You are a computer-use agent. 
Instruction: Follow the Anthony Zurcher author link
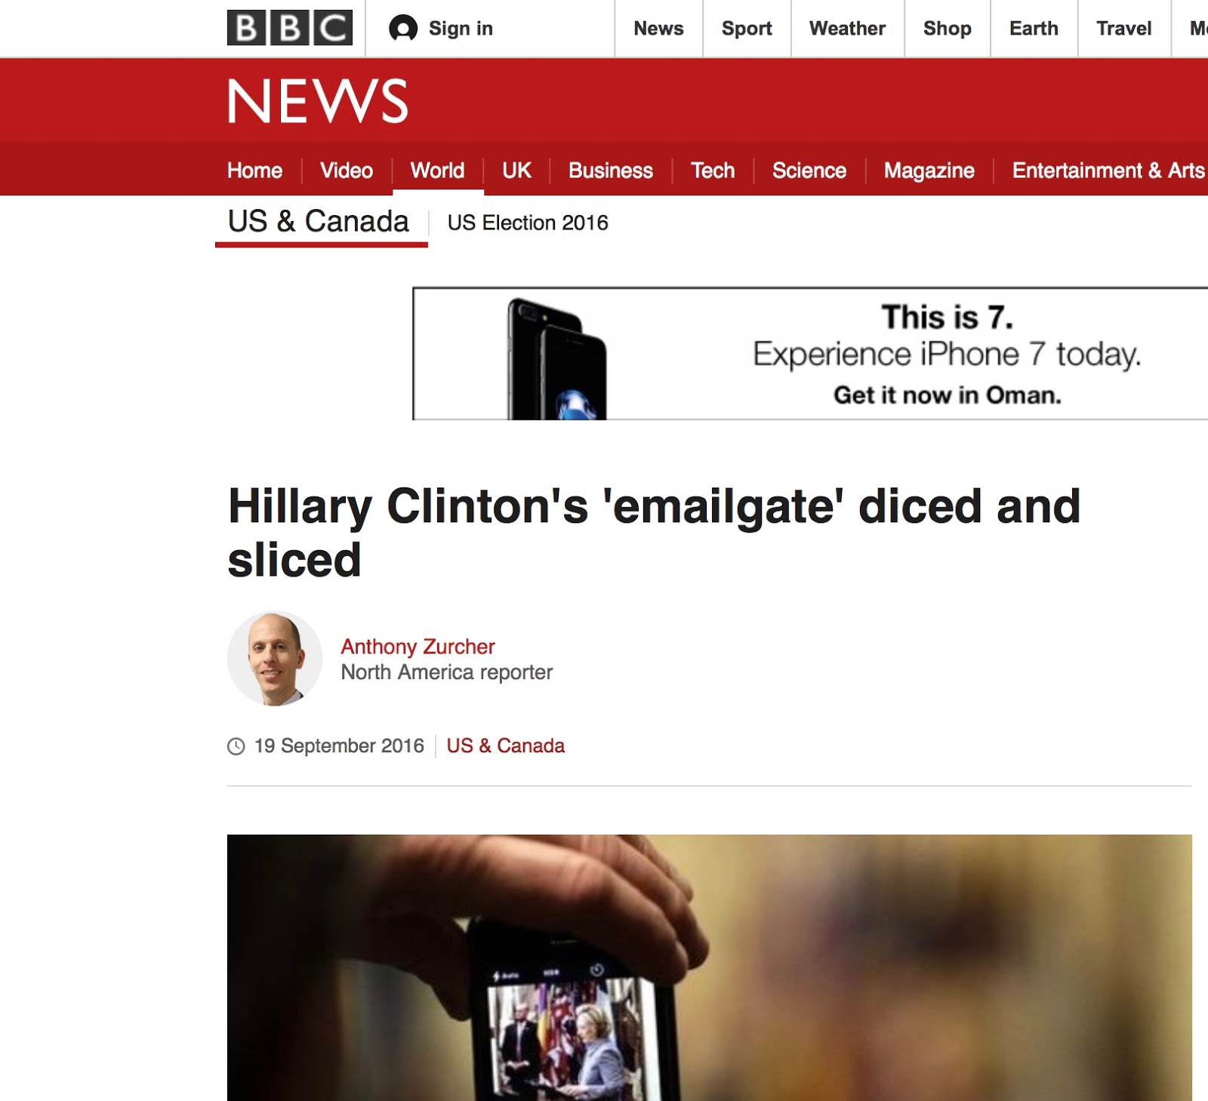tap(418, 647)
